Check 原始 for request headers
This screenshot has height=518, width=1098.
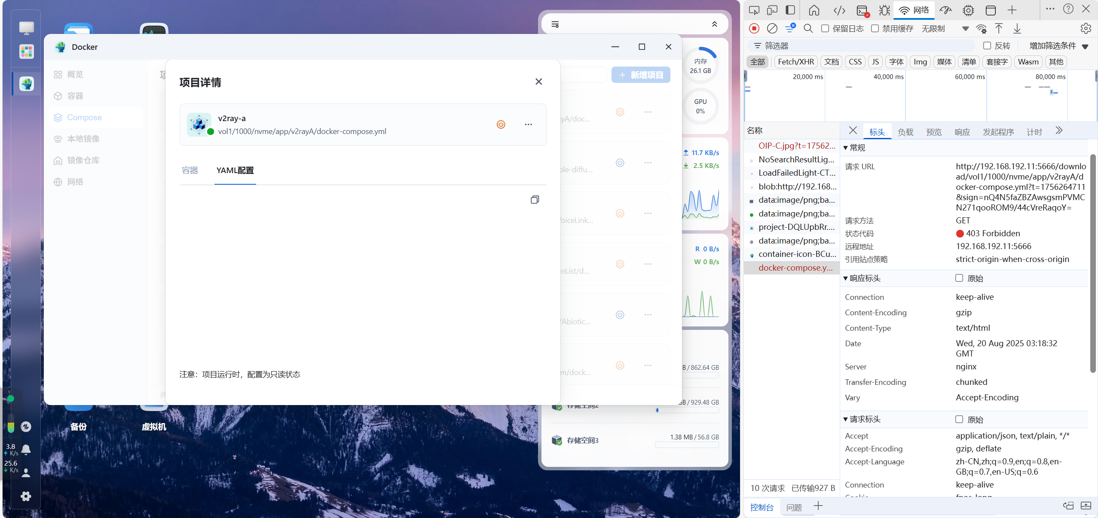point(959,419)
